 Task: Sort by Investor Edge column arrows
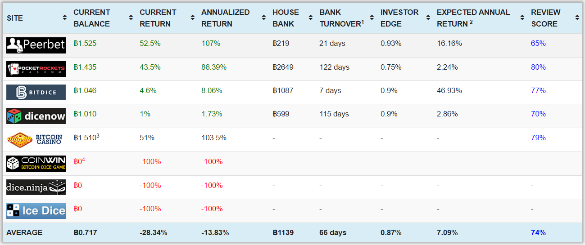(x=428, y=18)
